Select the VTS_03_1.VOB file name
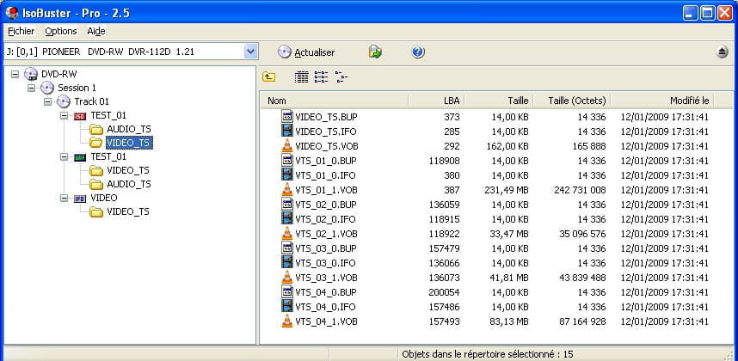The height and width of the screenshot is (361, 738). (326, 278)
